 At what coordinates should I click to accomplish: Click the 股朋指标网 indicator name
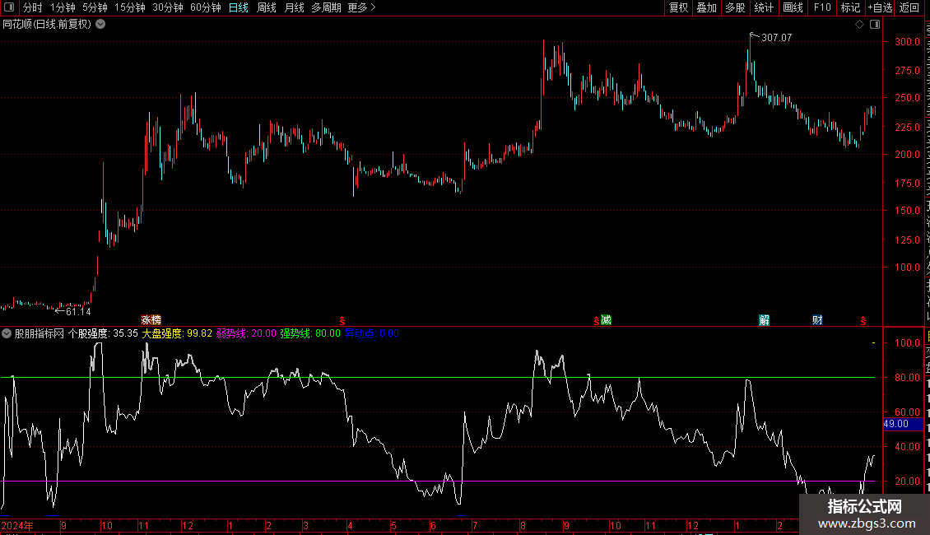point(40,333)
